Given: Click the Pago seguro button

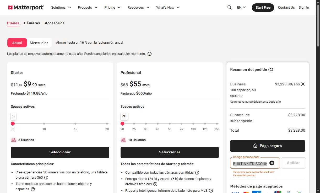Looking at the screenshot, I should tap(268, 146).
